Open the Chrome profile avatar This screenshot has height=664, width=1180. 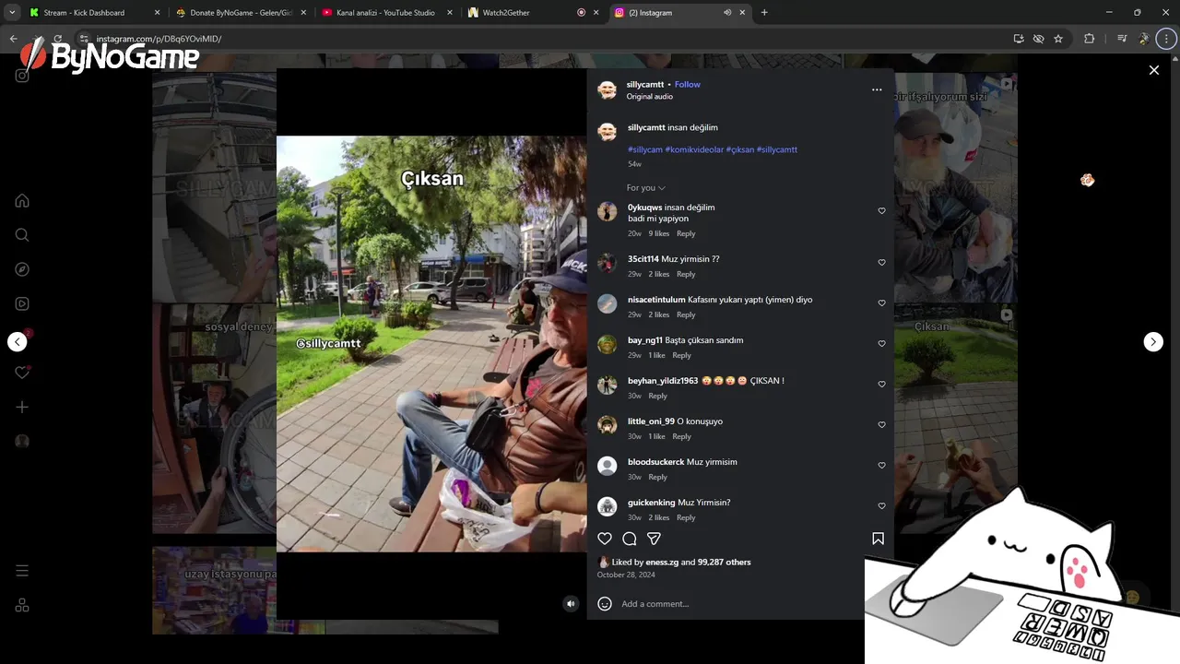1144,39
